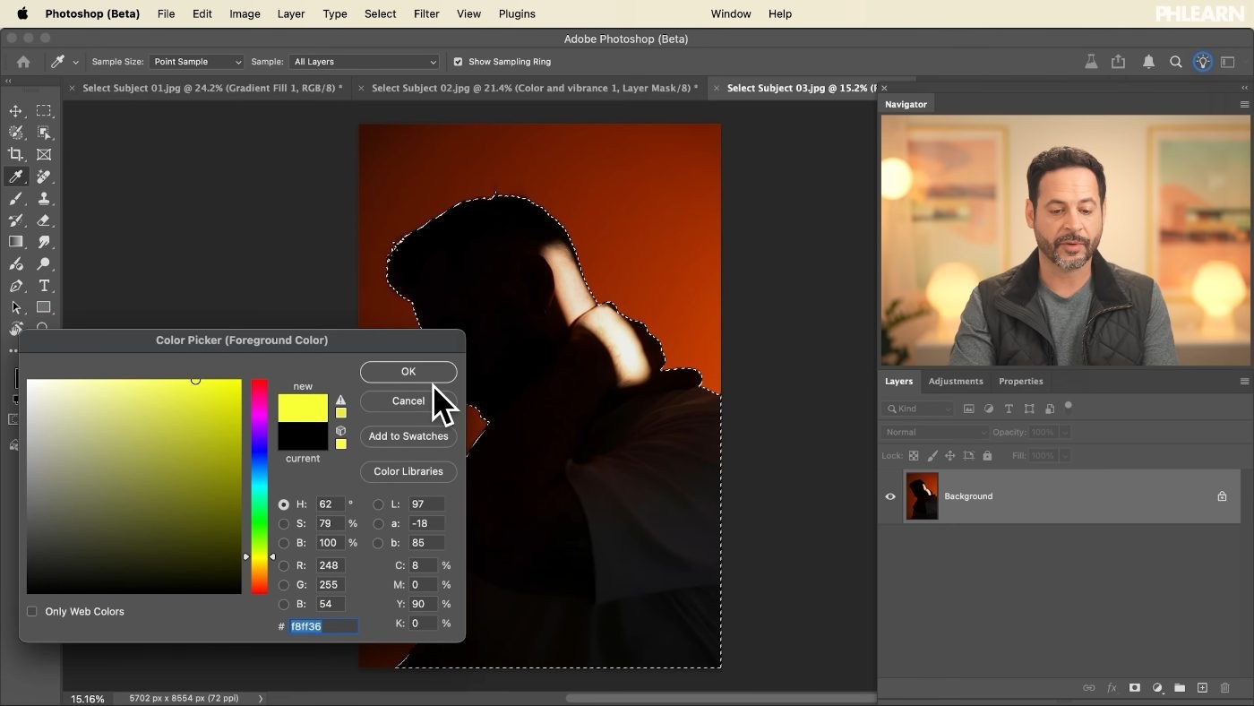Click the trash icon in Layers panel
The height and width of the screenshot is (706, 1254).
point(1225,688)
